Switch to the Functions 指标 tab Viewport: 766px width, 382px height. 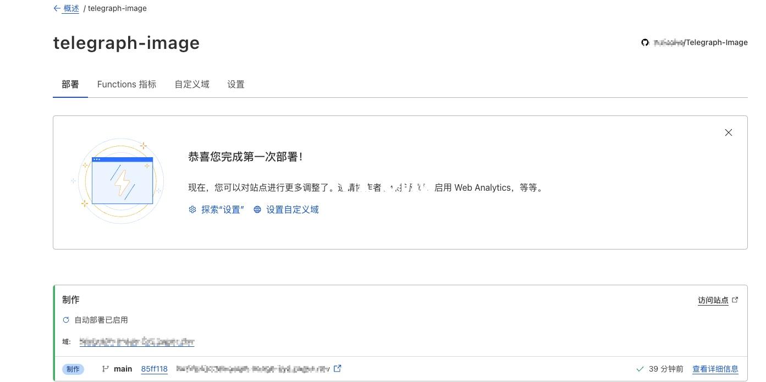[x=127, y=84]
